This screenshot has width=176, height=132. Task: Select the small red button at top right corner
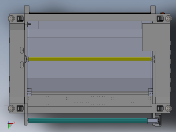[162, 13]
